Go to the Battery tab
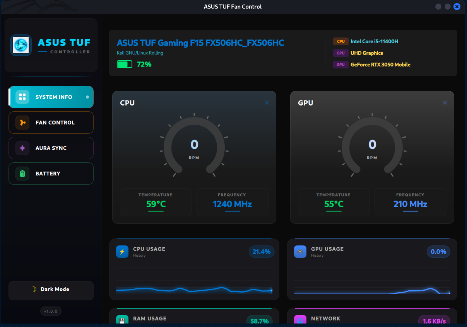The image size is (467, 327). click(x=51, y=174)
